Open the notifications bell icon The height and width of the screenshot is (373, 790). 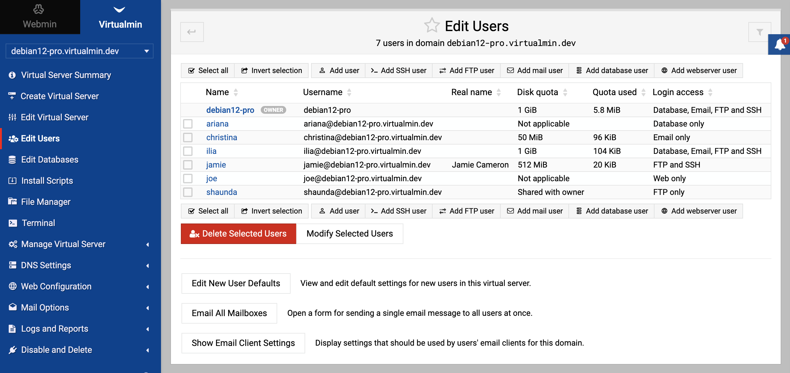[x=780, y=44]
